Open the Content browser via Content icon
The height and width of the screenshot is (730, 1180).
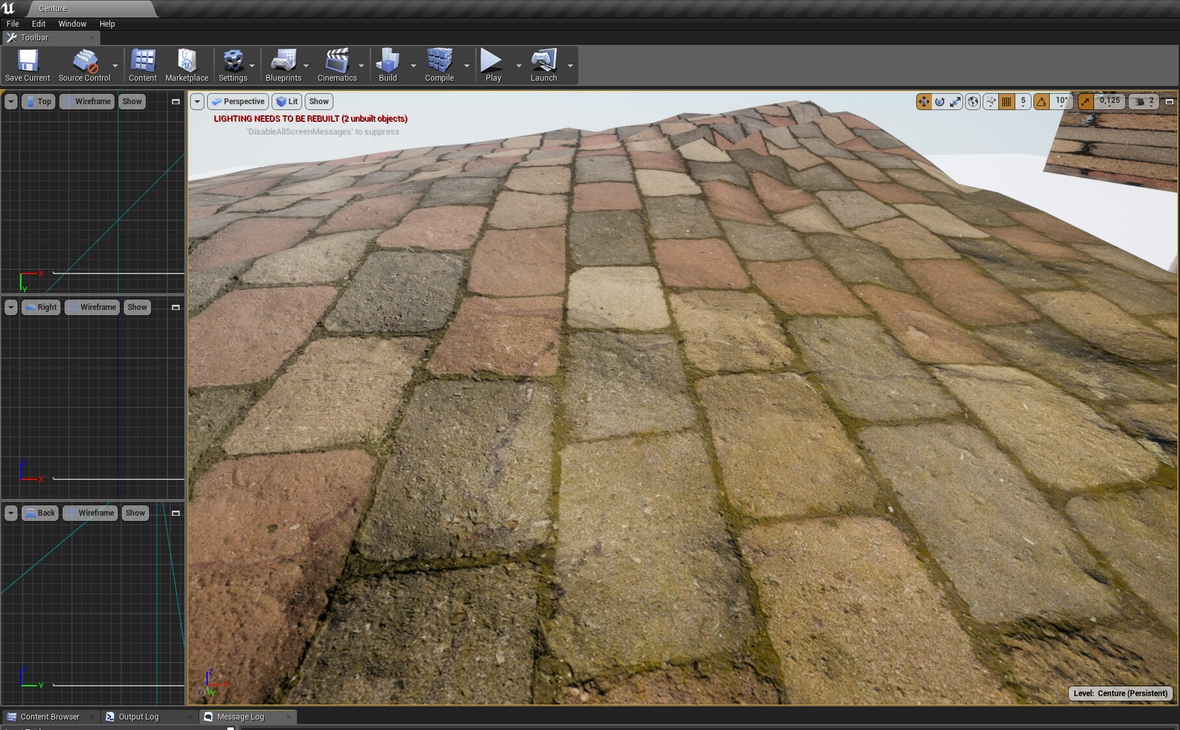tap(142, 62)
